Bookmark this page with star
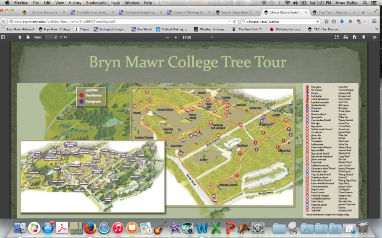The height and width of the screenshot is (238, 382). (x=326, y=21)
